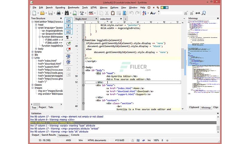Expand the 'head' tree node

pos(36,25)
